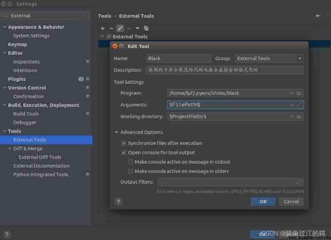Image resolution: width=331 pixels, height=240 pixels.
Task: Select External Tools in settings tree
Action: [x=46, y=140]
